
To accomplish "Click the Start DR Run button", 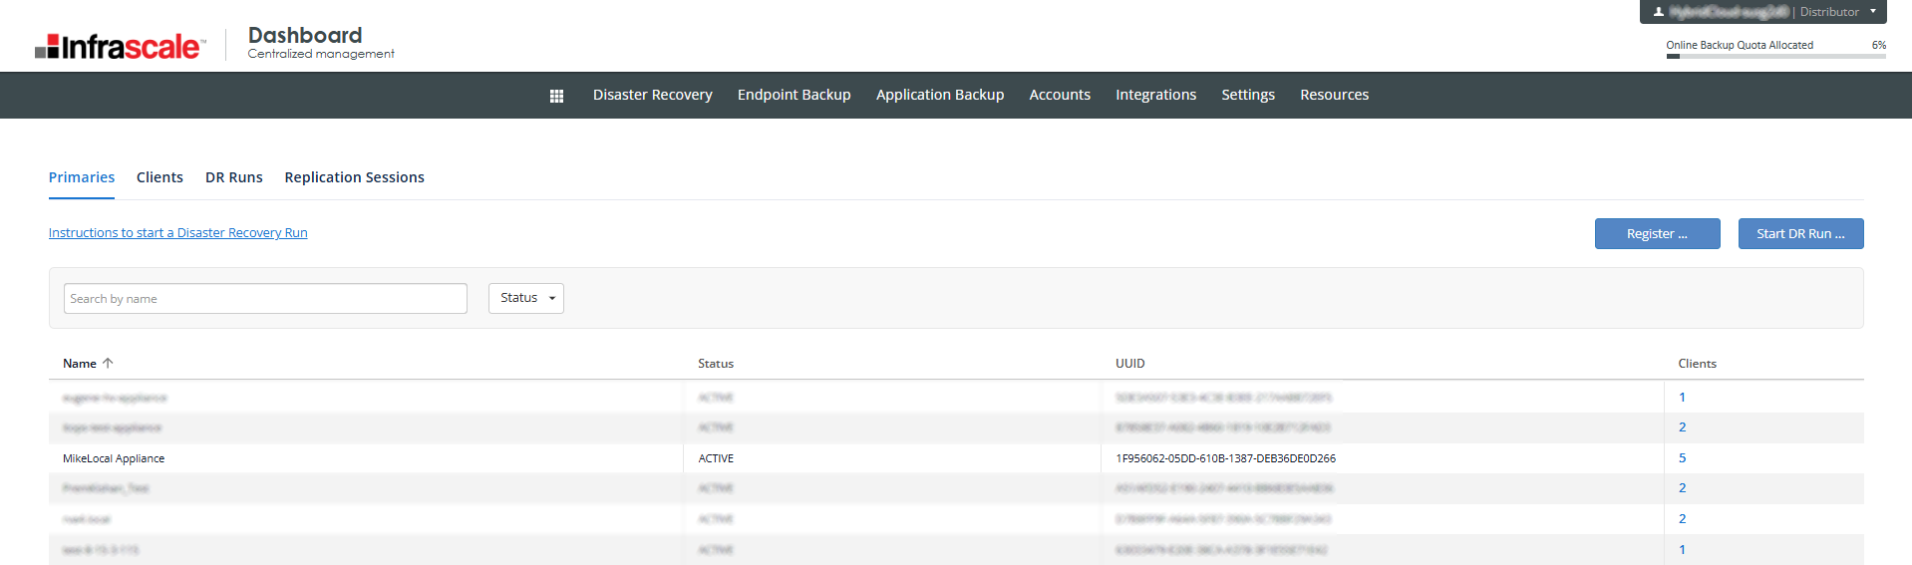I will coord(1800,233).
